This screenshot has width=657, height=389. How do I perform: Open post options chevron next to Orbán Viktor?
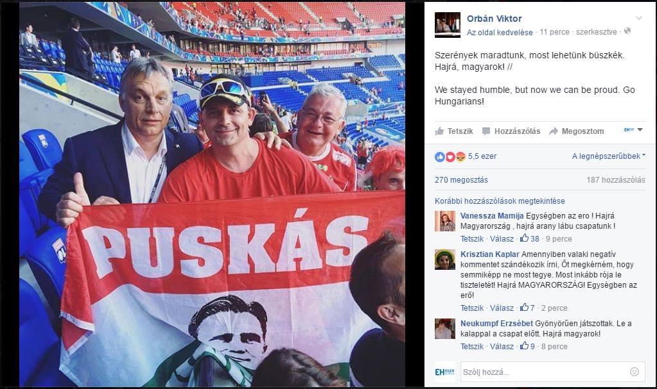(x=639, y=18)
